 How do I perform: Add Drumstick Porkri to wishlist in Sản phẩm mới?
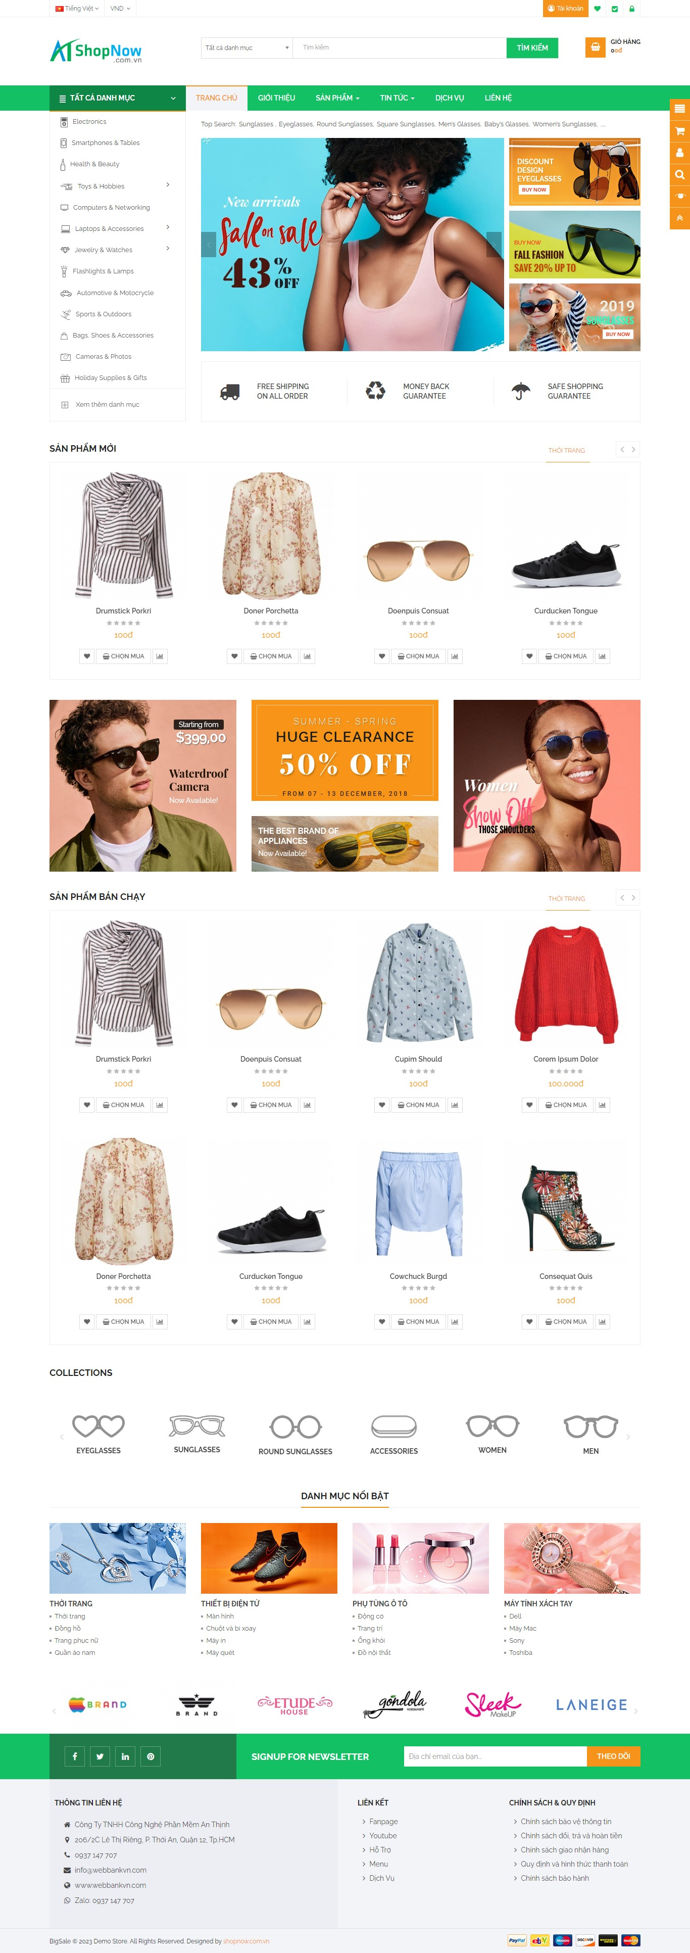coord(87,656)
